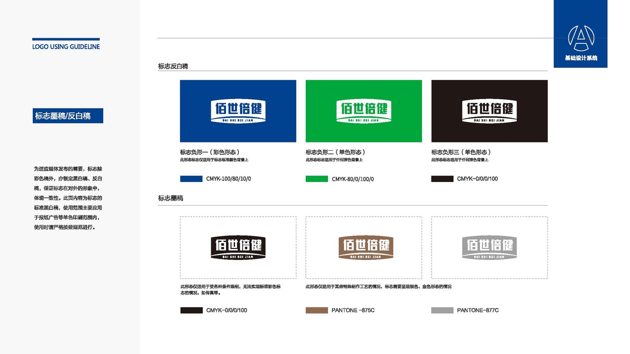This screenshot has height=354, width=630.
Task: Click the blue CMYK-100/80/10/0 swatch
Action: pyautogui.click(x=191, y=179)
